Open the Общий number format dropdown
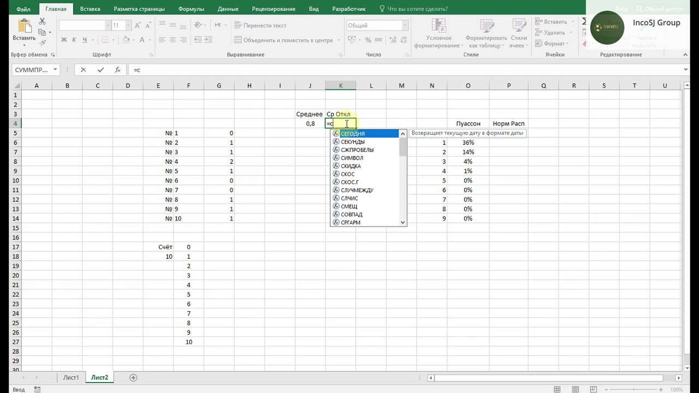Viewport: 699px width, 393px height. [405, 26]
